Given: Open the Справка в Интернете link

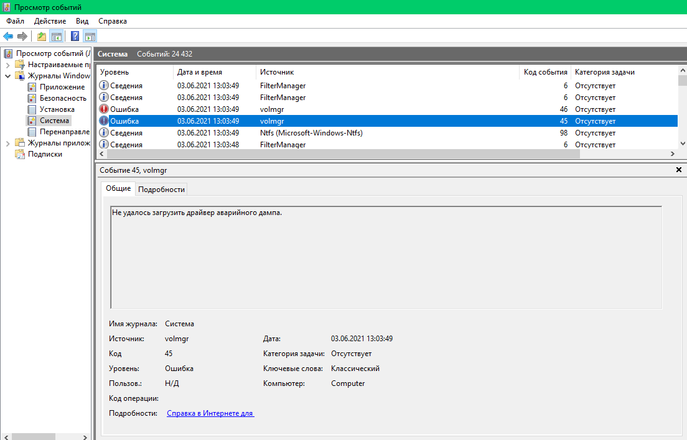Looking at the screenshot, I should tap(210, 413).
